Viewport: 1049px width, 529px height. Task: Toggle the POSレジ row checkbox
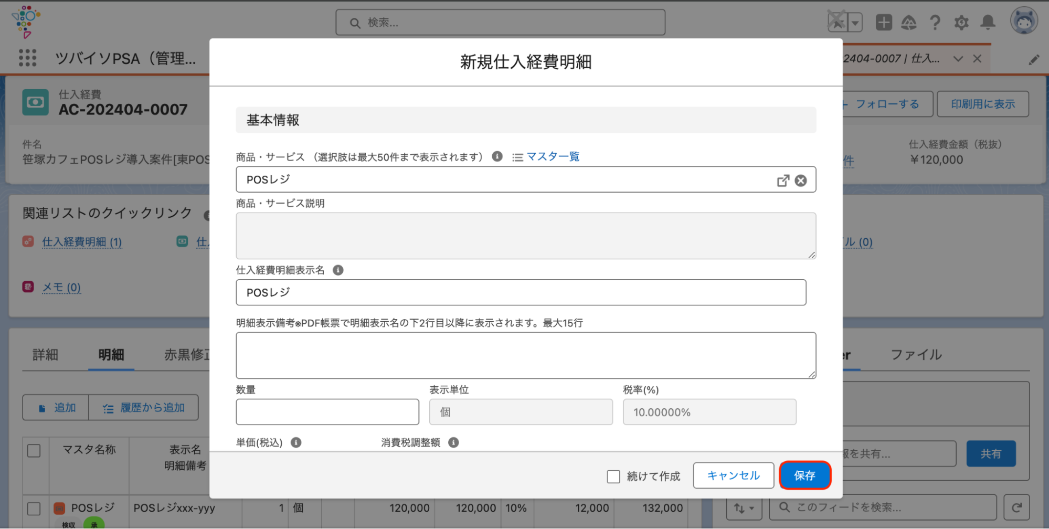coord(34,509)
